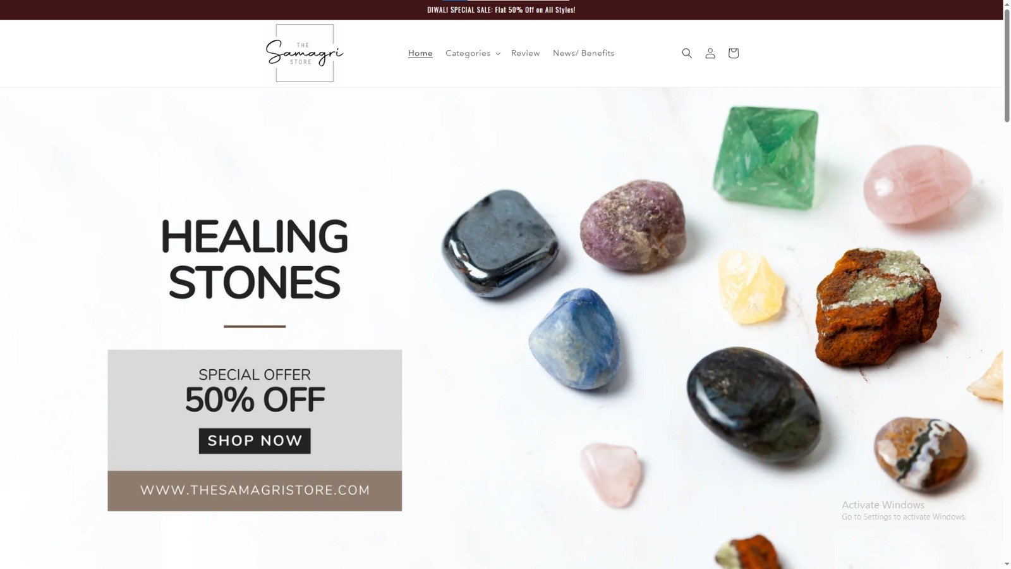
Task: Open the shopping cart icon
Action: [733, 53]
